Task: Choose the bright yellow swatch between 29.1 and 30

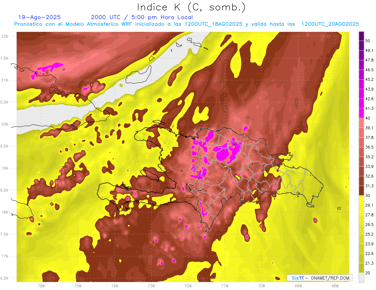Action: [x=361, y=200]
